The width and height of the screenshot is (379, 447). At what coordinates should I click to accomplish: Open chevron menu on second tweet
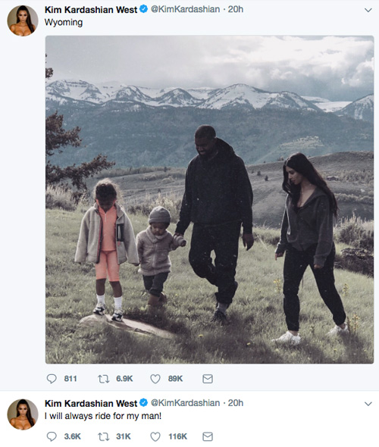368,404
